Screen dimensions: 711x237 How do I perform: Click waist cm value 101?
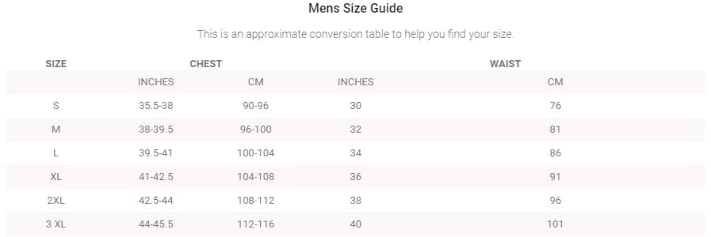pos(555,224)
